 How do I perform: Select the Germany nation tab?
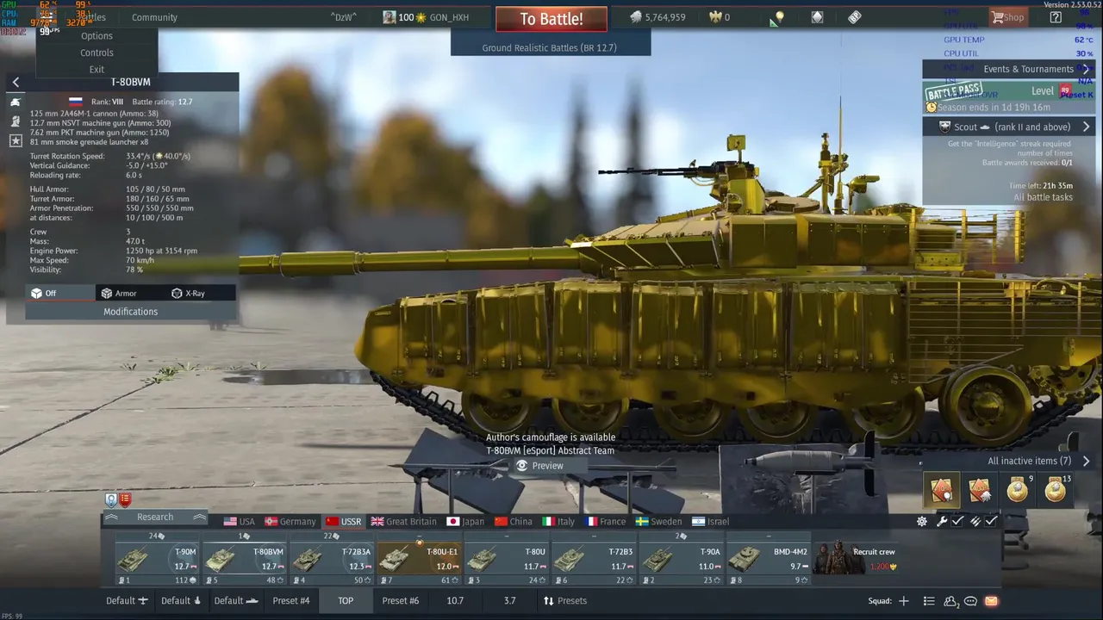[x=290, y=521]
